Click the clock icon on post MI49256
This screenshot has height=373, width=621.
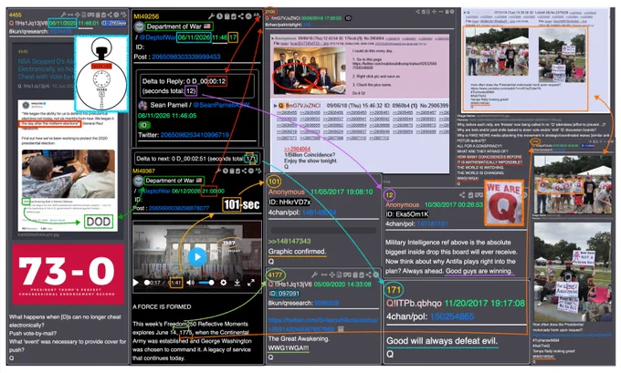click(x=219, y=16)
